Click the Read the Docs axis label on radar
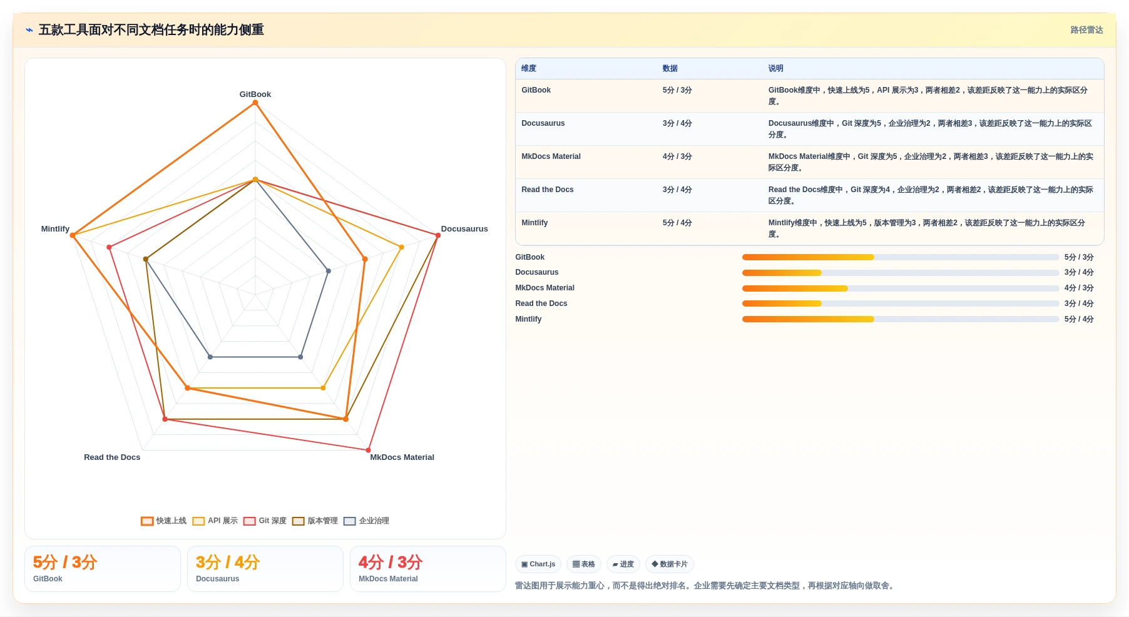Image resolution: width=1129 pixels, height=617 pixels. pyautogui.click(x=112, y=457)
